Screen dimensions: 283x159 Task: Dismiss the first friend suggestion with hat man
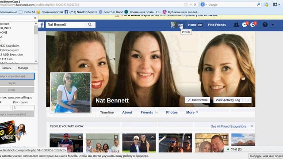pos(80,137)
